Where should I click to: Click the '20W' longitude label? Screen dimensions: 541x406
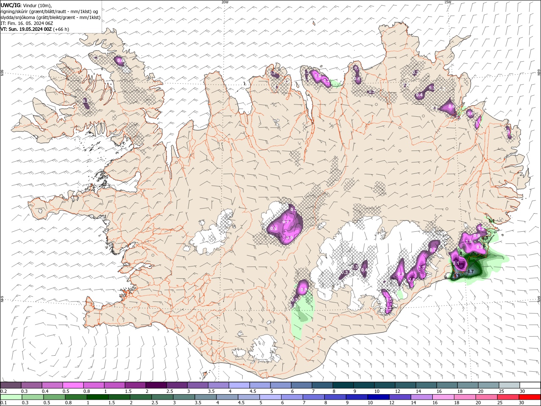(x=225, y=2)
